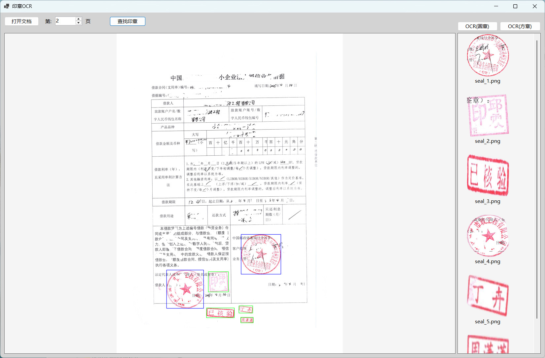Run OCR(圆章) for round seals
Screen dimensions: 545x358
coord(477,26)
